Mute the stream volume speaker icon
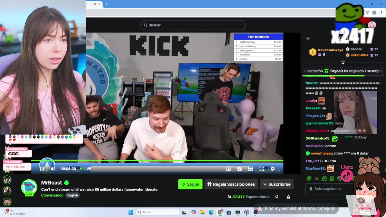The width and height of the screenshot is (386, 217). coord(53,169)
